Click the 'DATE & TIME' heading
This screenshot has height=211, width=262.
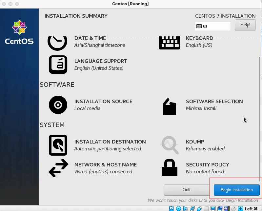coord(90,38)
